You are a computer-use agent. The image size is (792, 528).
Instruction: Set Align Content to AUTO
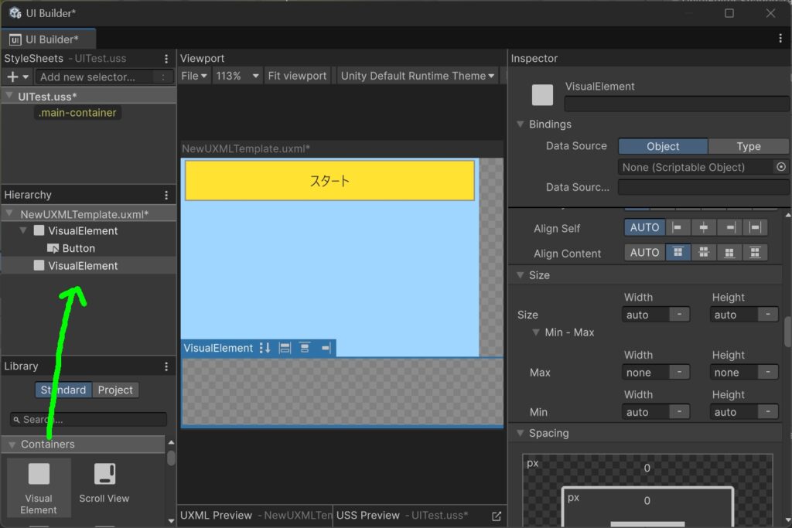pyautogui.click(x=644, y=252)
